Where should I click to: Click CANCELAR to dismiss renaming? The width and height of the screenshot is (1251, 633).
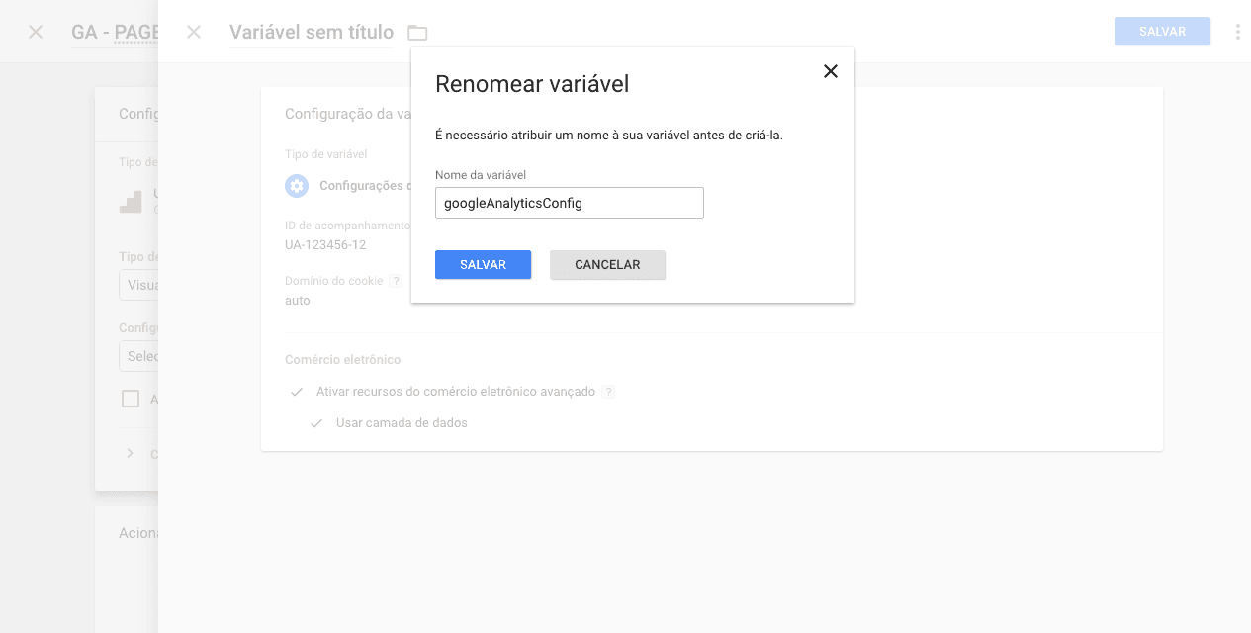pos(607,264)
